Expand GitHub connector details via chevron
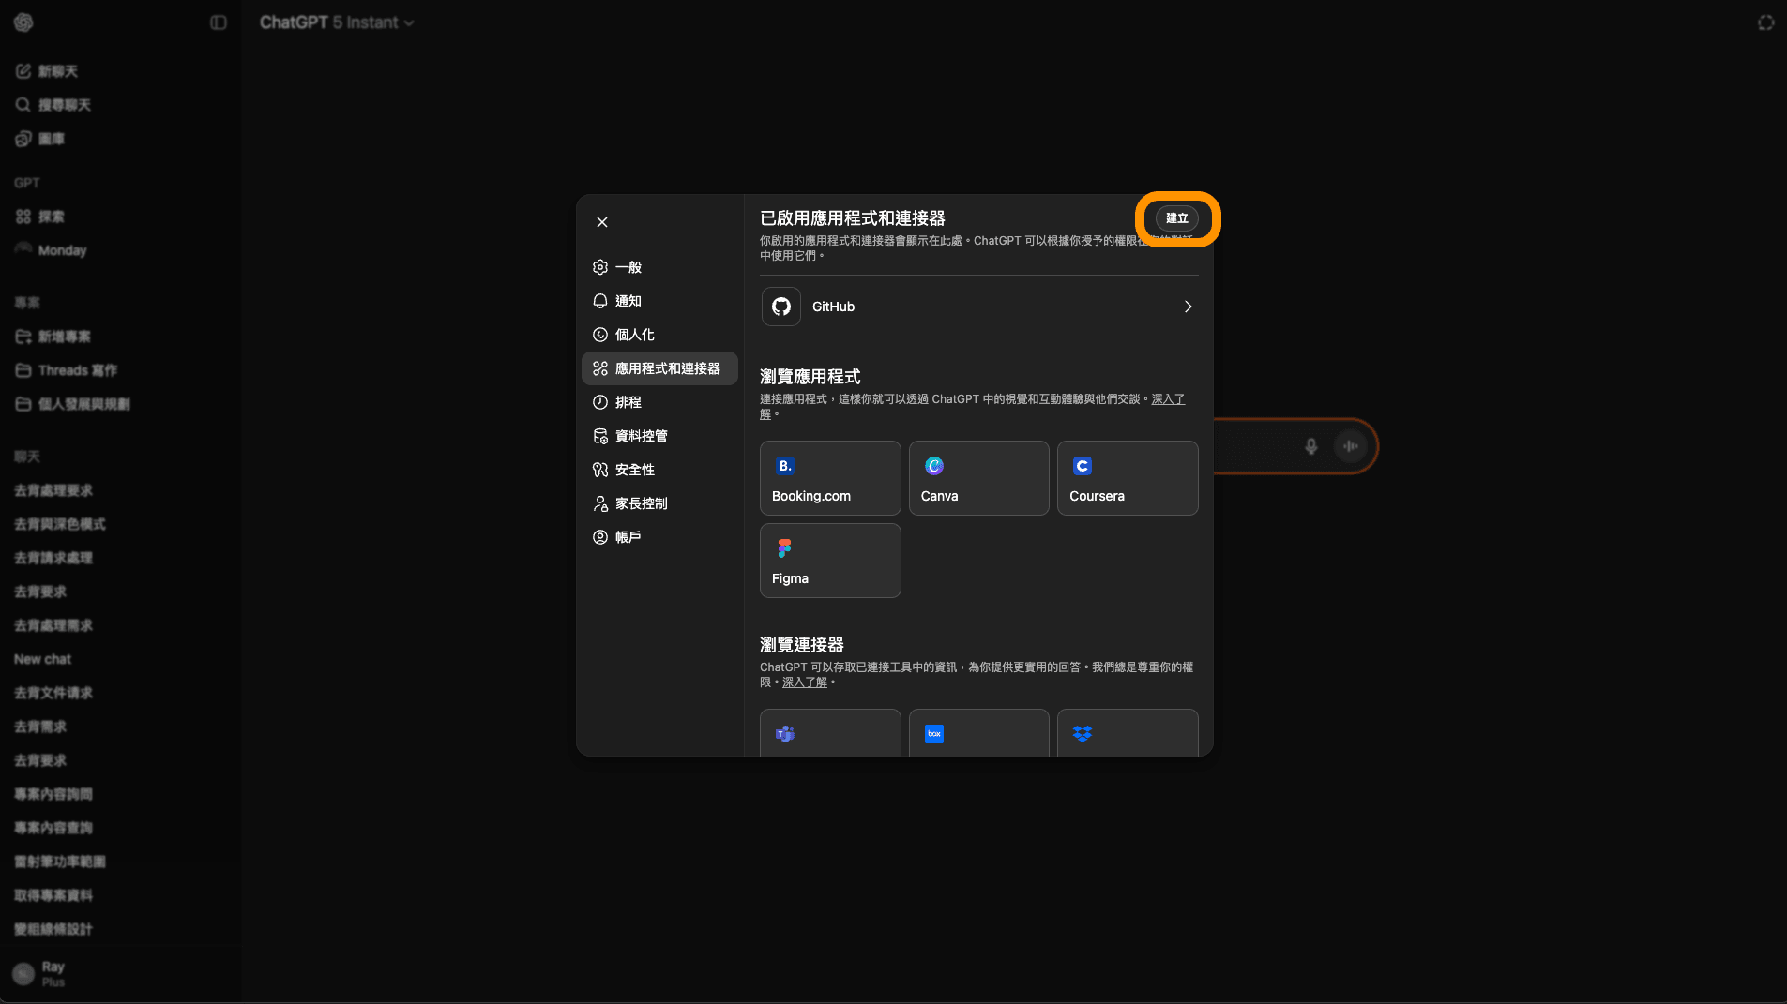 point(1187,307)
